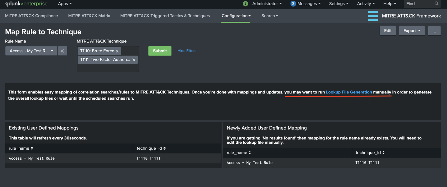Sort Newly Added Mapping by rule_name
The height and width of the screenshot is (187, 447).
(239, 153)
